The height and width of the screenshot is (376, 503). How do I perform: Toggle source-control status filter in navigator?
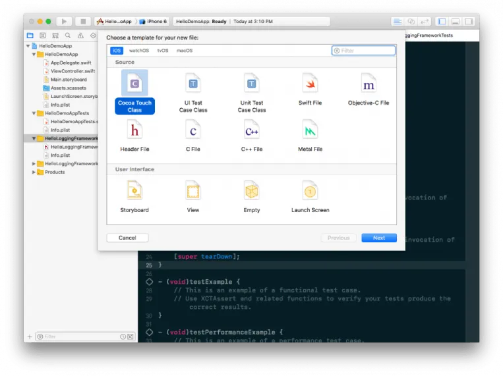(131, 336)
